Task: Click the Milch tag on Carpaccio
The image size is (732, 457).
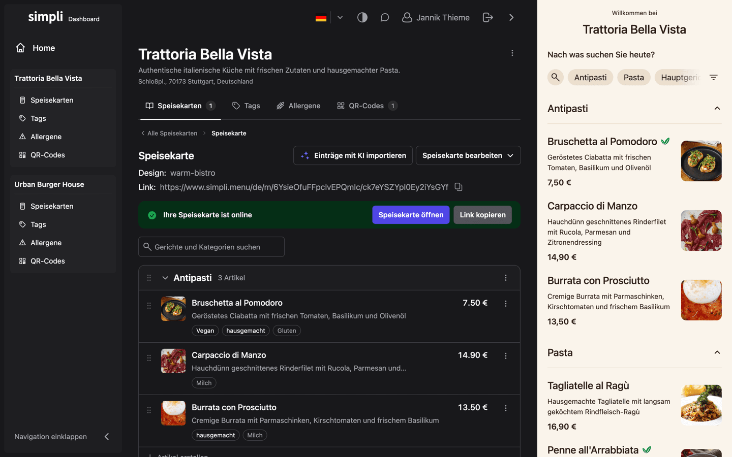Action: pos(204,383)
